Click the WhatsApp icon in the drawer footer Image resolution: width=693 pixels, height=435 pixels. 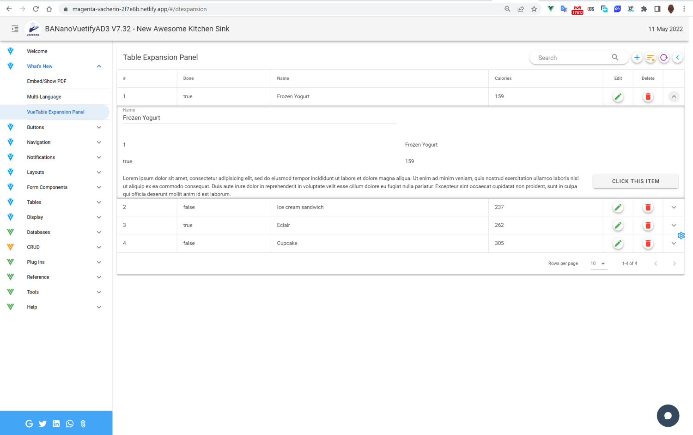70,423
